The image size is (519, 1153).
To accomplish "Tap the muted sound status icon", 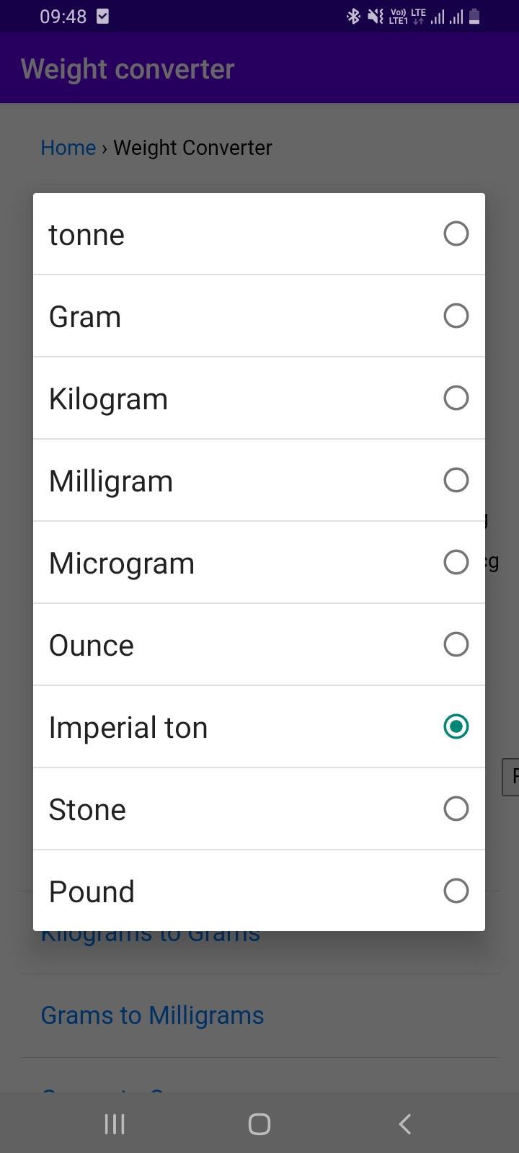I will point(375,16).
